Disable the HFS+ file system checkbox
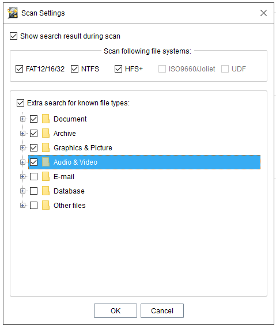This screenshot has width=276, height=326. click(x=118, y=69)
